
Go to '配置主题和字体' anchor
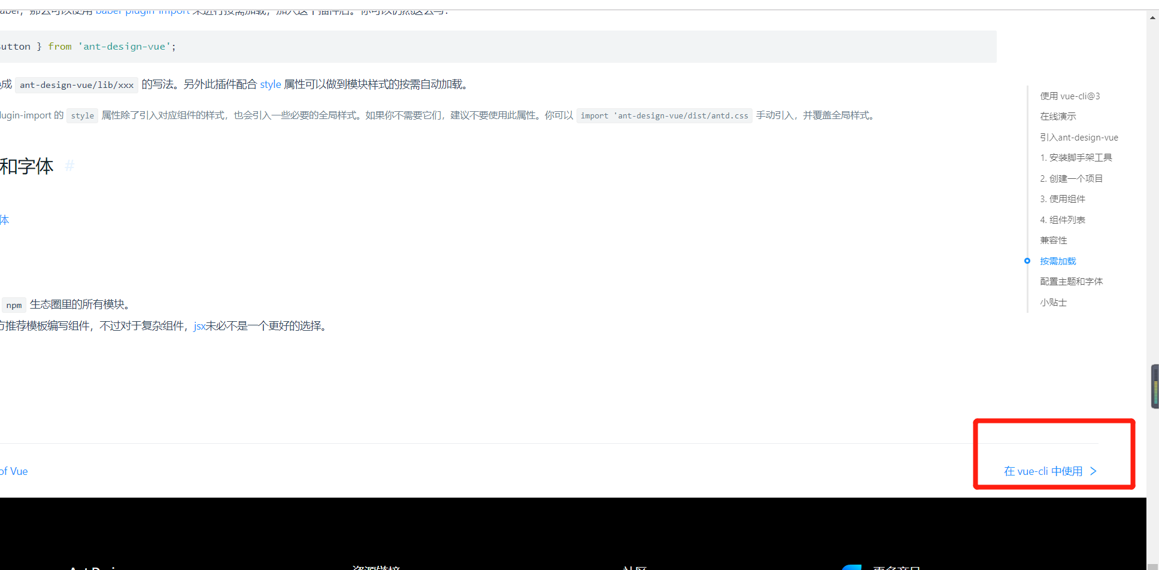point(1071,282)
